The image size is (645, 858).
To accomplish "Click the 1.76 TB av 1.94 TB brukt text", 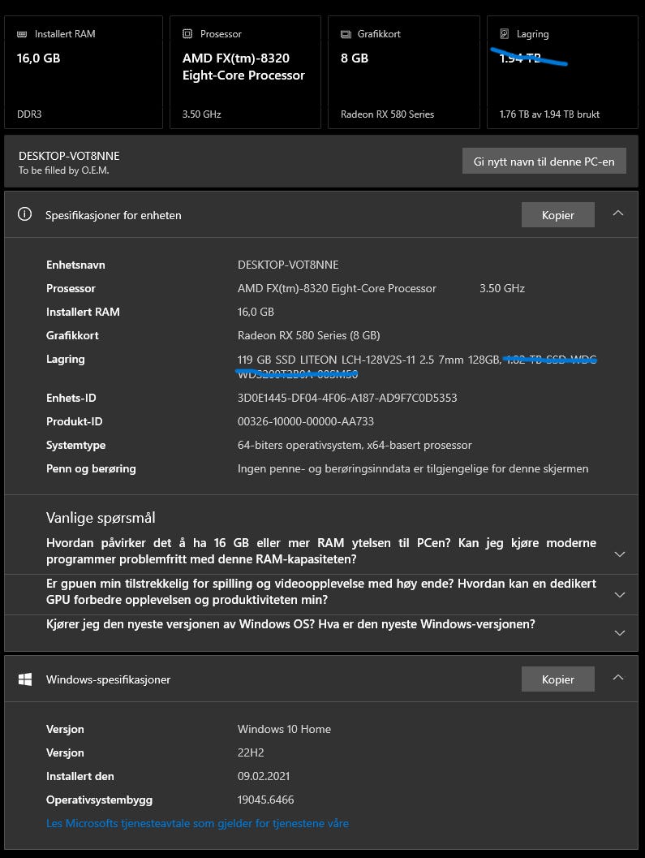I will tap(549, 114).
